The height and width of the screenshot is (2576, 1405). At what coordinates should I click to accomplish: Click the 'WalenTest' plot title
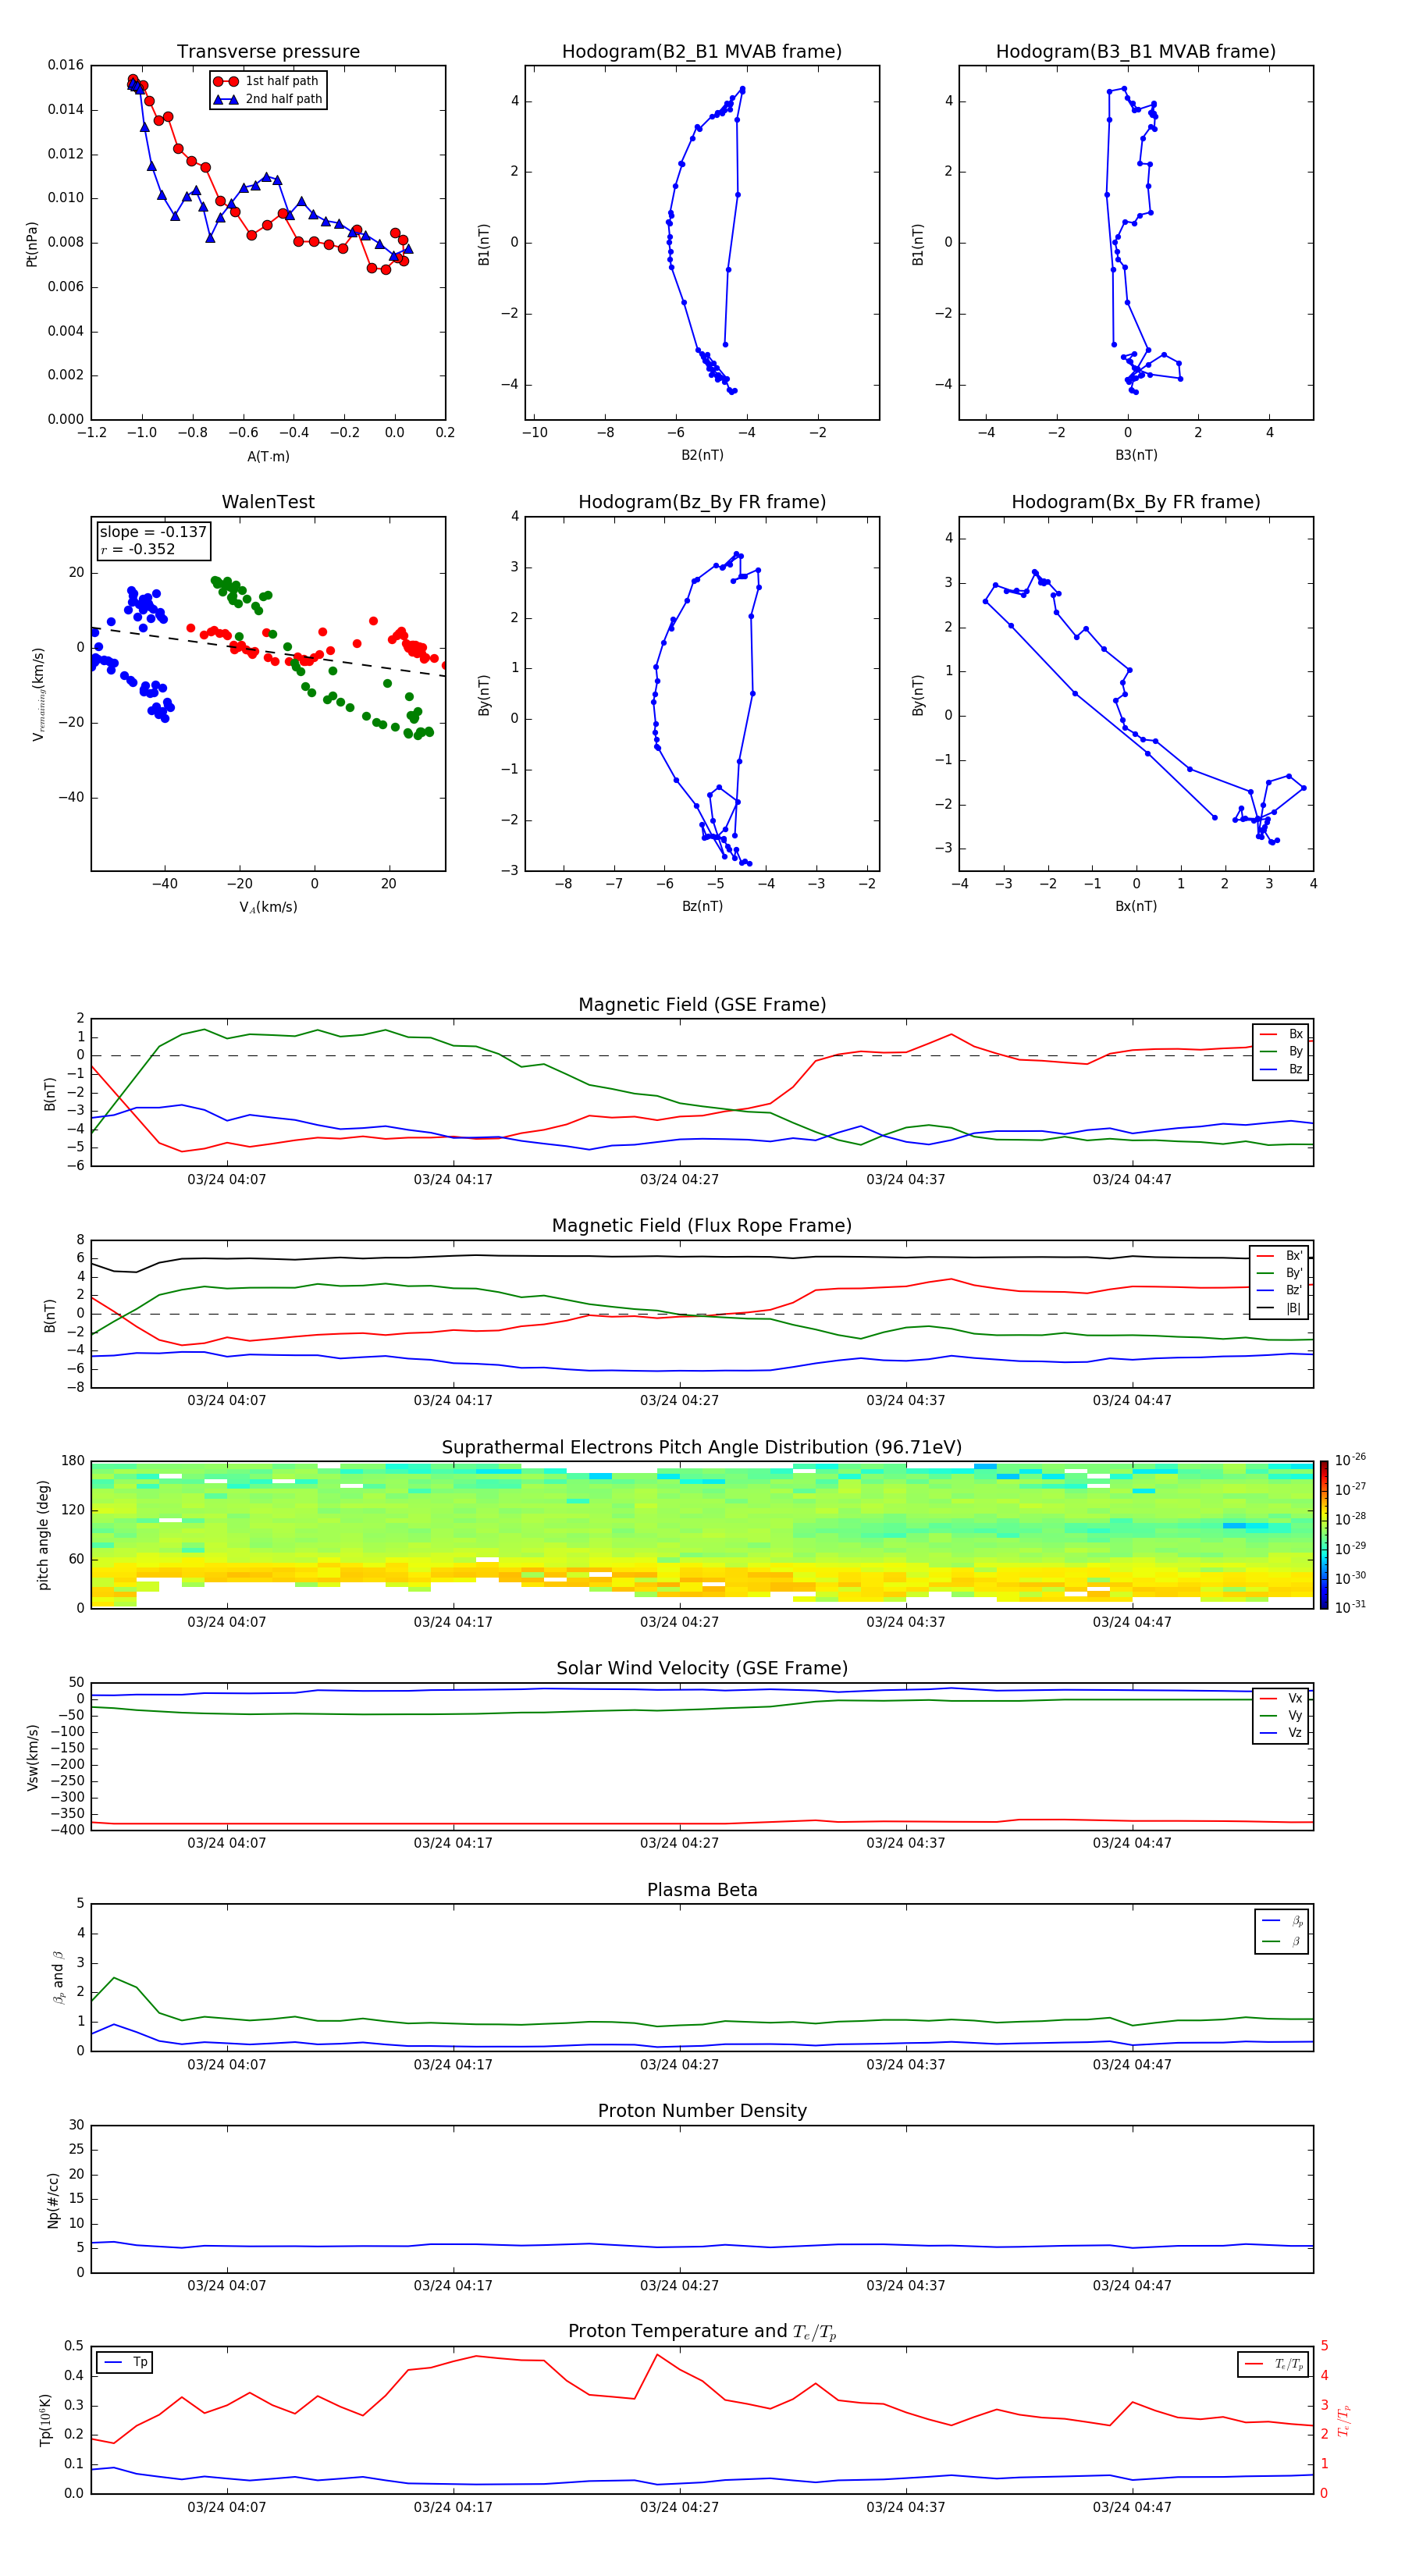[x=268, y=502]
